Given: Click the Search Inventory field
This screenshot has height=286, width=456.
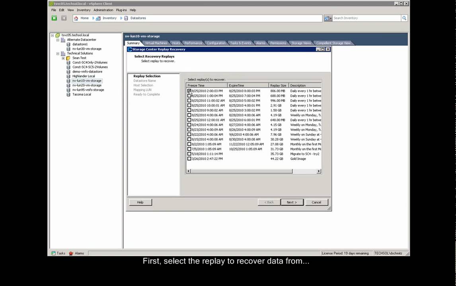Looking at the screenshot, I should 367,18.
